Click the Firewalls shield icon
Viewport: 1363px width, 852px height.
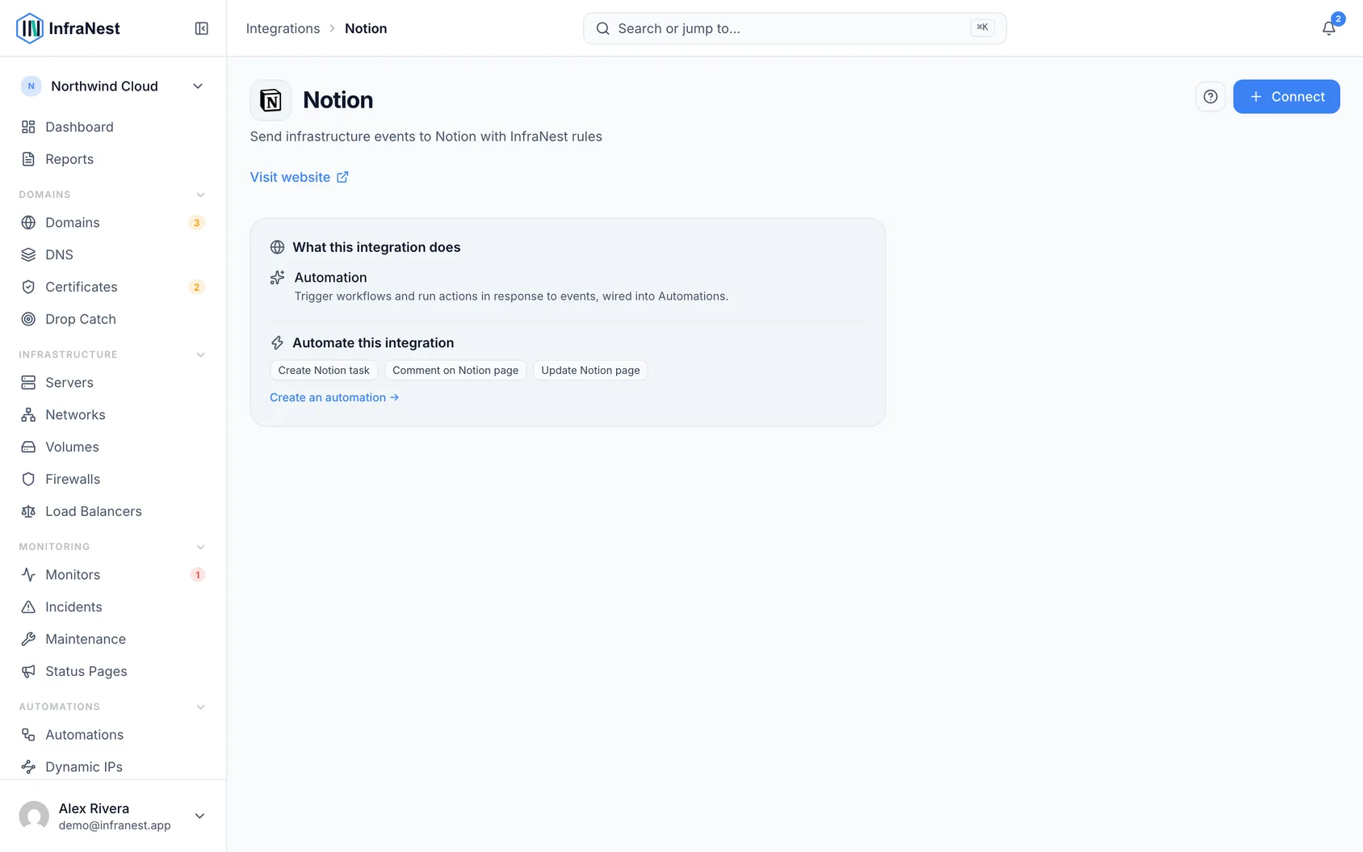(x=28, y=479)
